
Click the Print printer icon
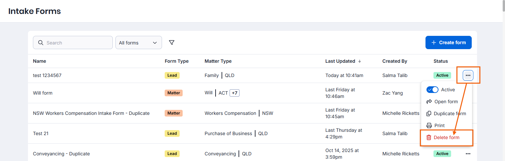[x=429, y=125]
